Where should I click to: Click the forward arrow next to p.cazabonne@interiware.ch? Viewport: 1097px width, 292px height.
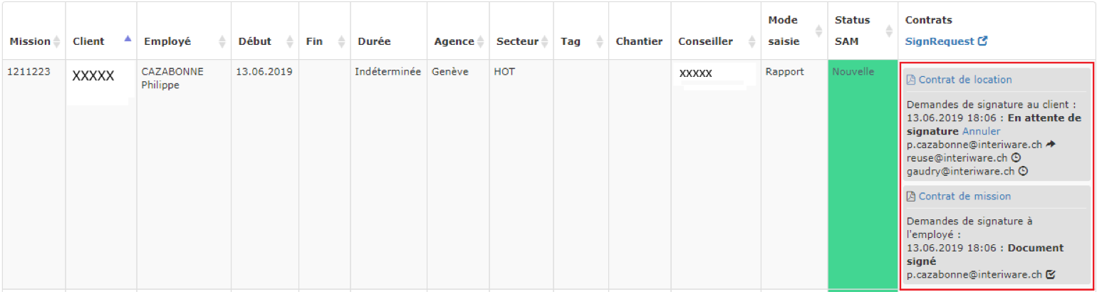(x=1051, y=145)
